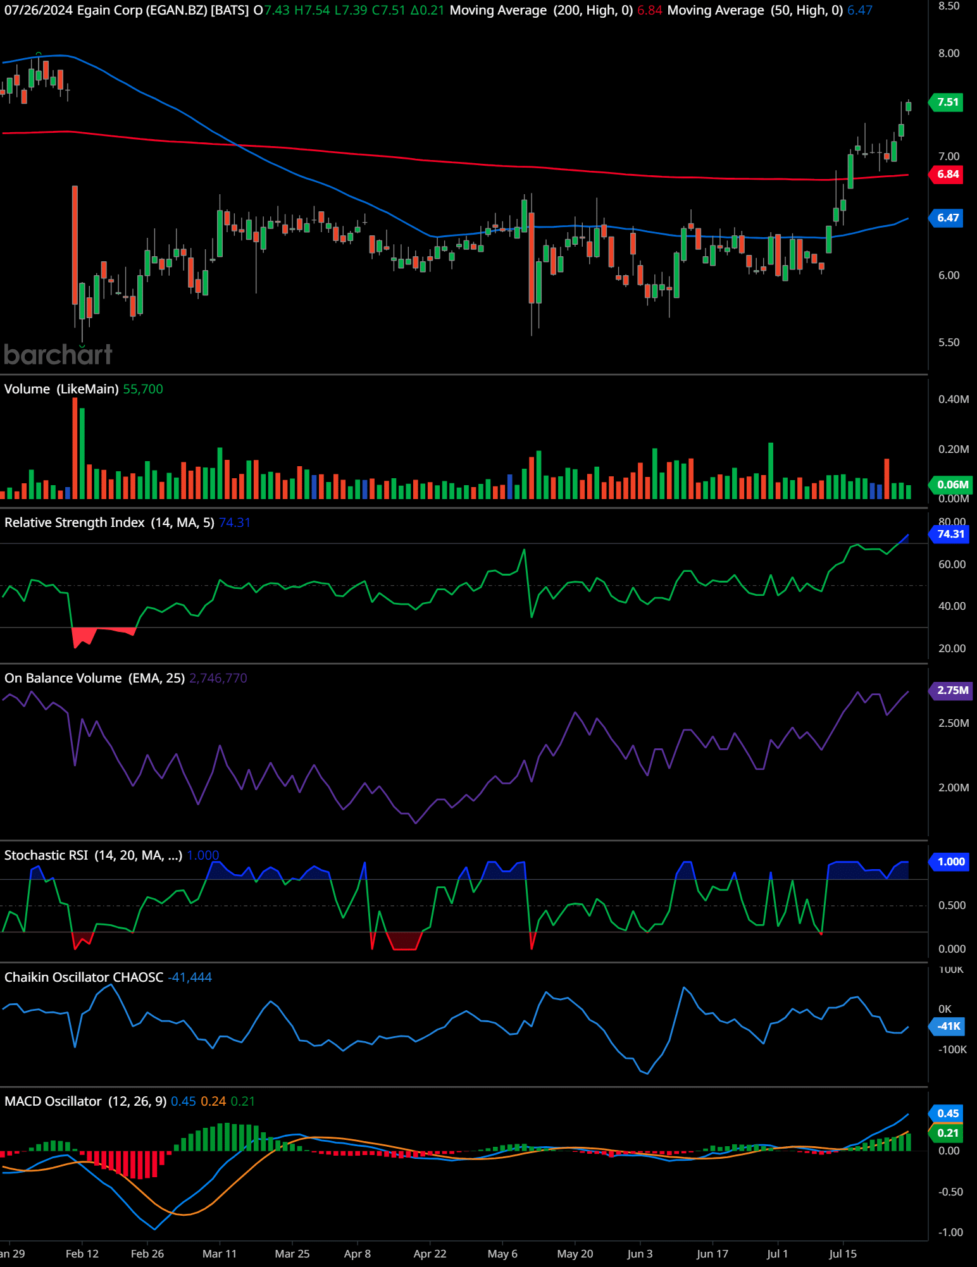Screen dimensions: 977x1267
Task: Click the -100K Chaikin axis label
Action: [953, 1049]
